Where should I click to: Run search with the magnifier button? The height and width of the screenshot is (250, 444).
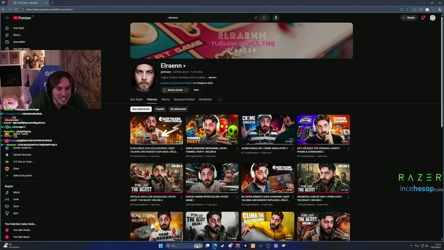tap(264, 18)
